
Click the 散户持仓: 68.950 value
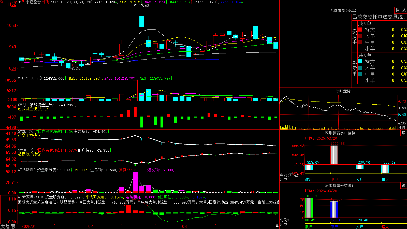[95, 150]
